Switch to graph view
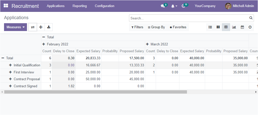Screen dimensions: 258x115 [234, 27]
